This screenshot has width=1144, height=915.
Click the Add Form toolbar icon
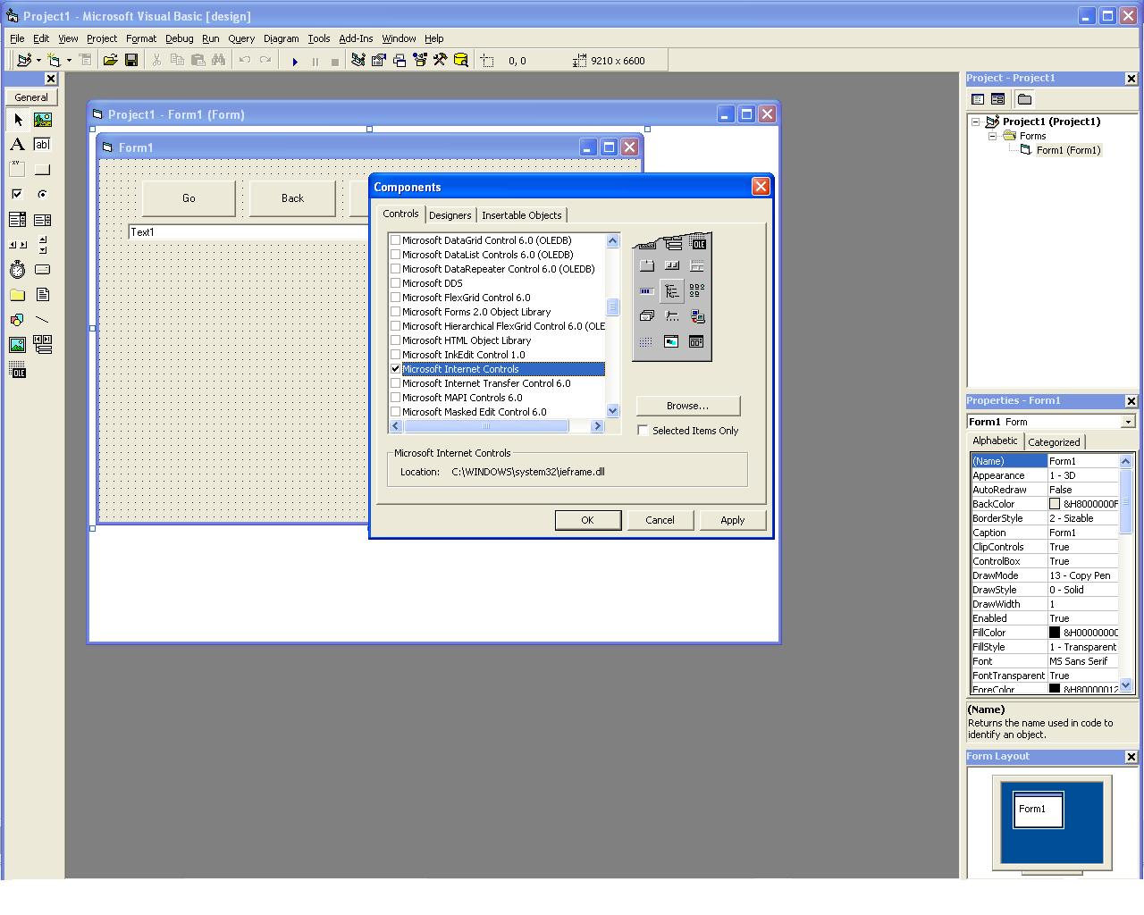point(55,61)
